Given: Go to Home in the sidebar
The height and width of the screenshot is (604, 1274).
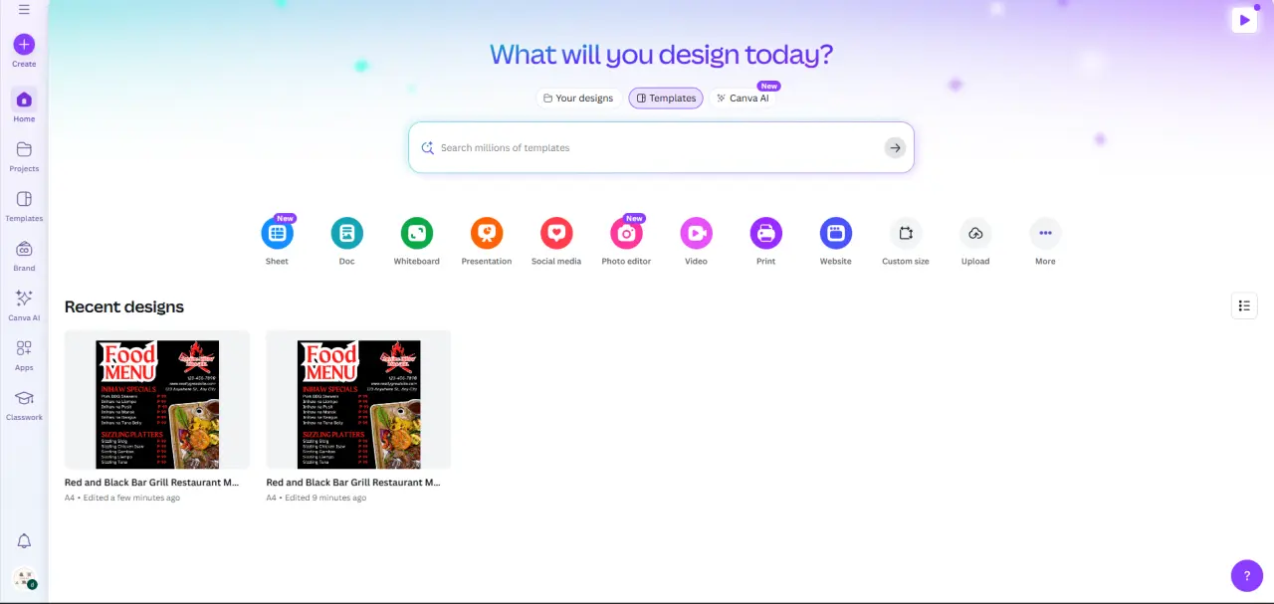Looking at the screenshot, I should tap(24, 105).
